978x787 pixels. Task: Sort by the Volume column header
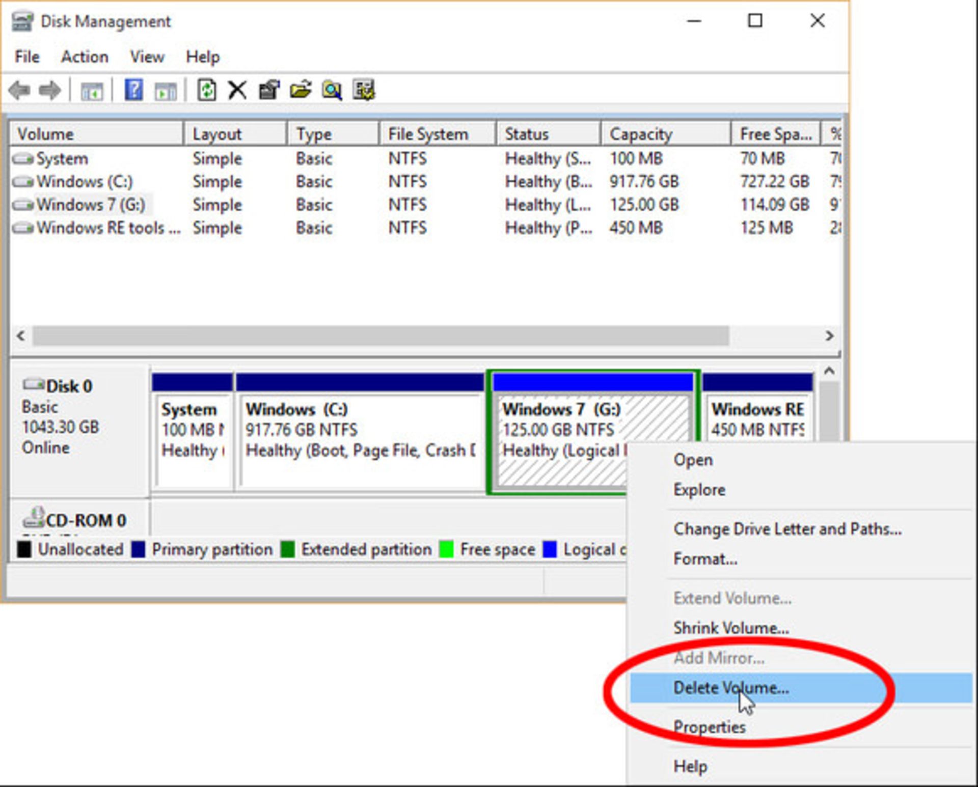pyautogui.click(x=96, y=134)
